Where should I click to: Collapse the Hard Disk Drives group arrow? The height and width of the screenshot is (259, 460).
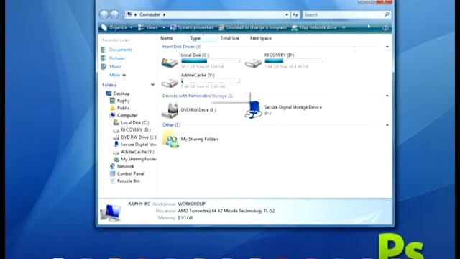(387, 47)
